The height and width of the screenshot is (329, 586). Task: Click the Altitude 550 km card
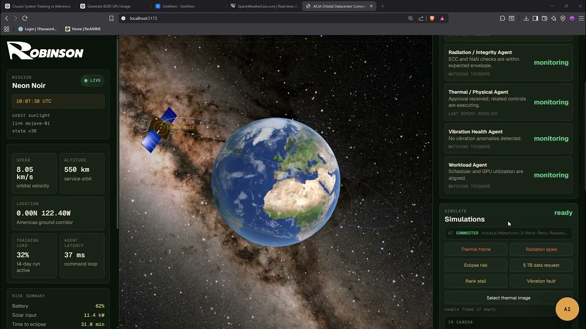click(82, 173)
